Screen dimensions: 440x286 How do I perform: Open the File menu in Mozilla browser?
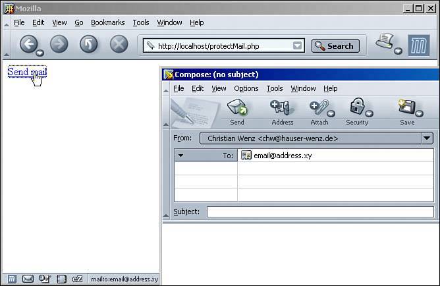[19, 22]
